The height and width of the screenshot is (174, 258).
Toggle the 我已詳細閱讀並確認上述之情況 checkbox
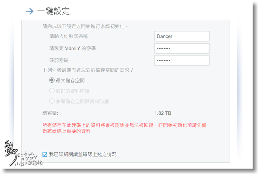(45, 154)
